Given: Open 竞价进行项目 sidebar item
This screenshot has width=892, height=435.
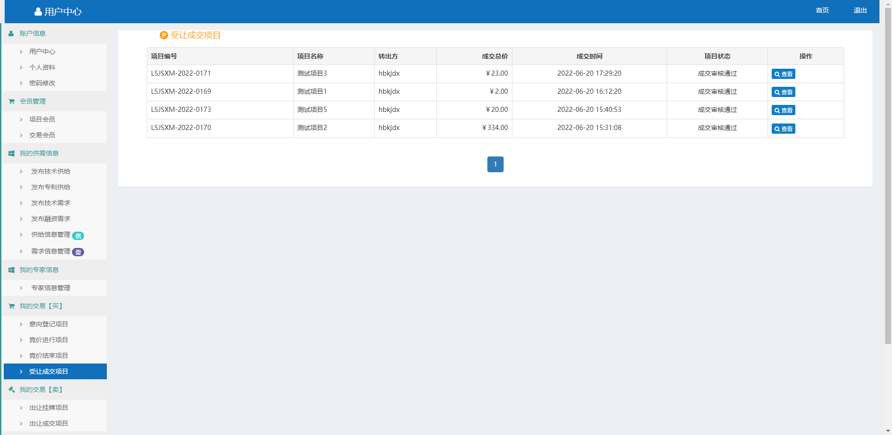Looking at the screenshot, I should tap(55, 340).
